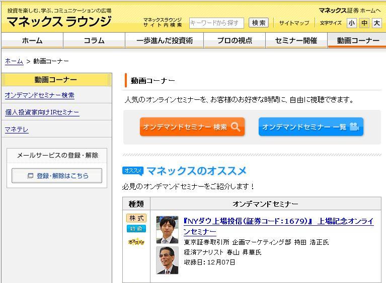
Task: Click the 株式 category badge
Action: [136, 218]
